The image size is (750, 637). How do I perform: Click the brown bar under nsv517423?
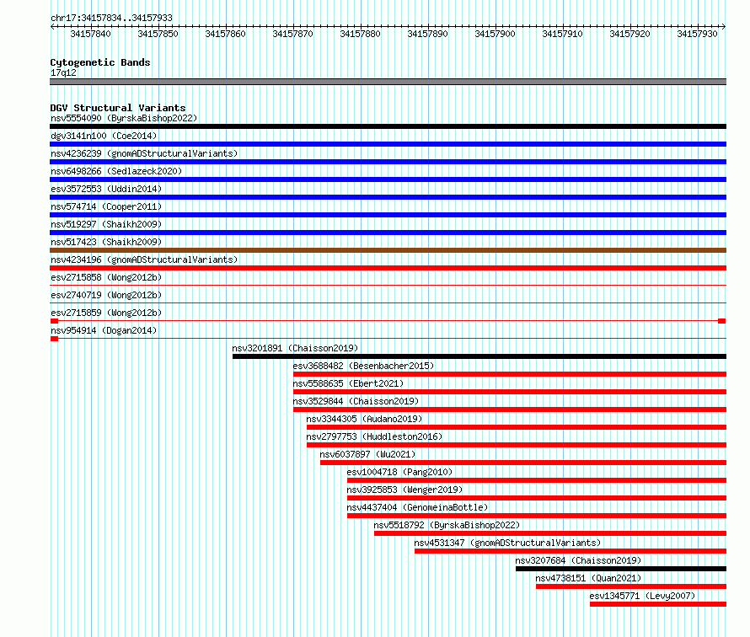click(388, 250)
